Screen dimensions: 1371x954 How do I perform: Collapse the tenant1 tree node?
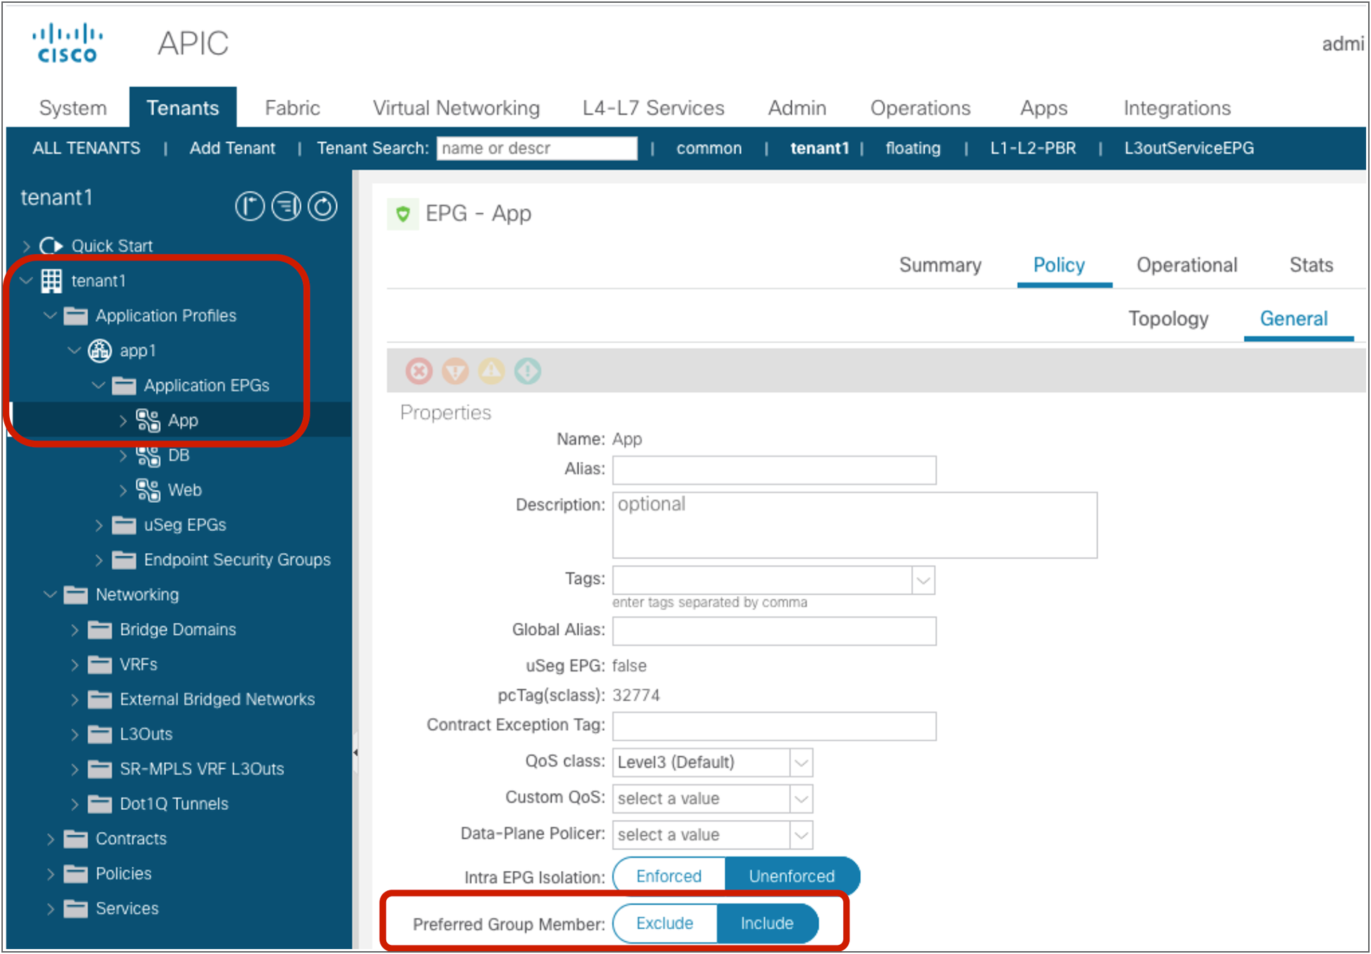[26, 280]
